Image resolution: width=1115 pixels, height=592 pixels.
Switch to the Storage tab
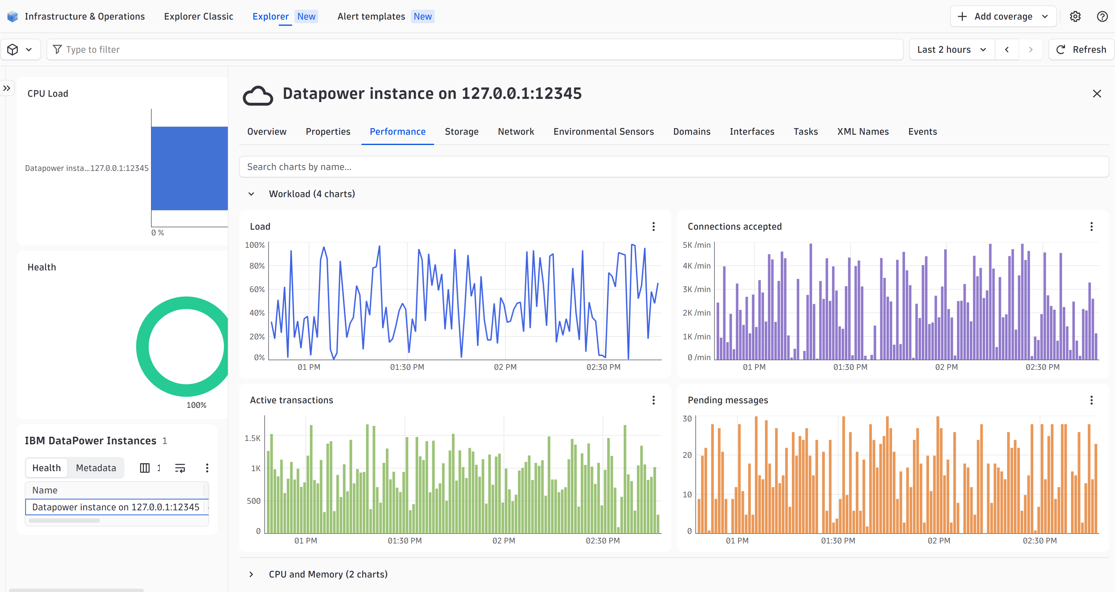pos(461,131)
